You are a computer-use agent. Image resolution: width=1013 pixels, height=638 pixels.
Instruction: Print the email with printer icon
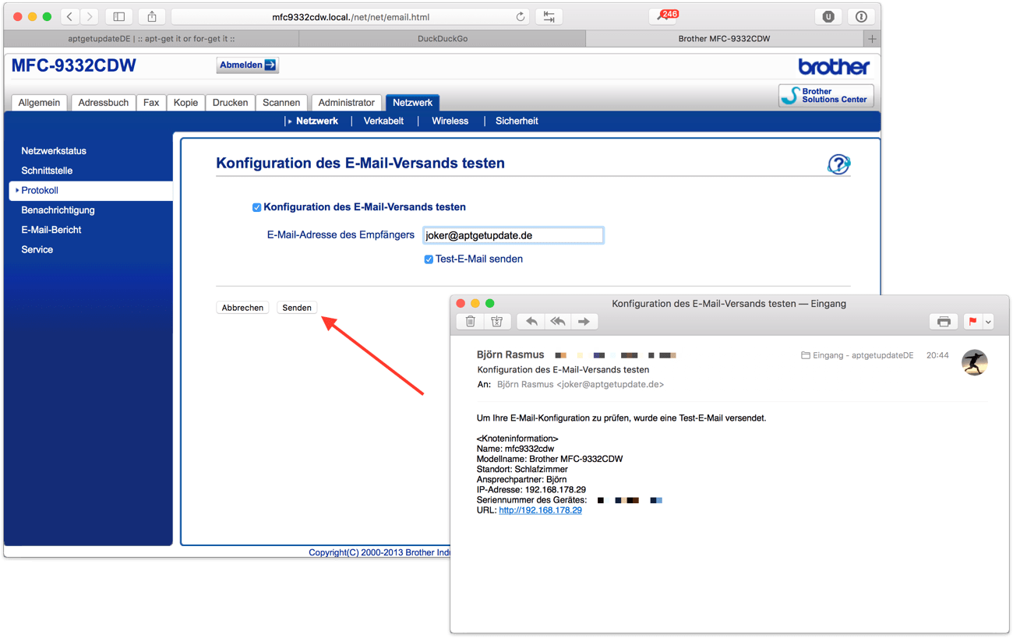944,322
